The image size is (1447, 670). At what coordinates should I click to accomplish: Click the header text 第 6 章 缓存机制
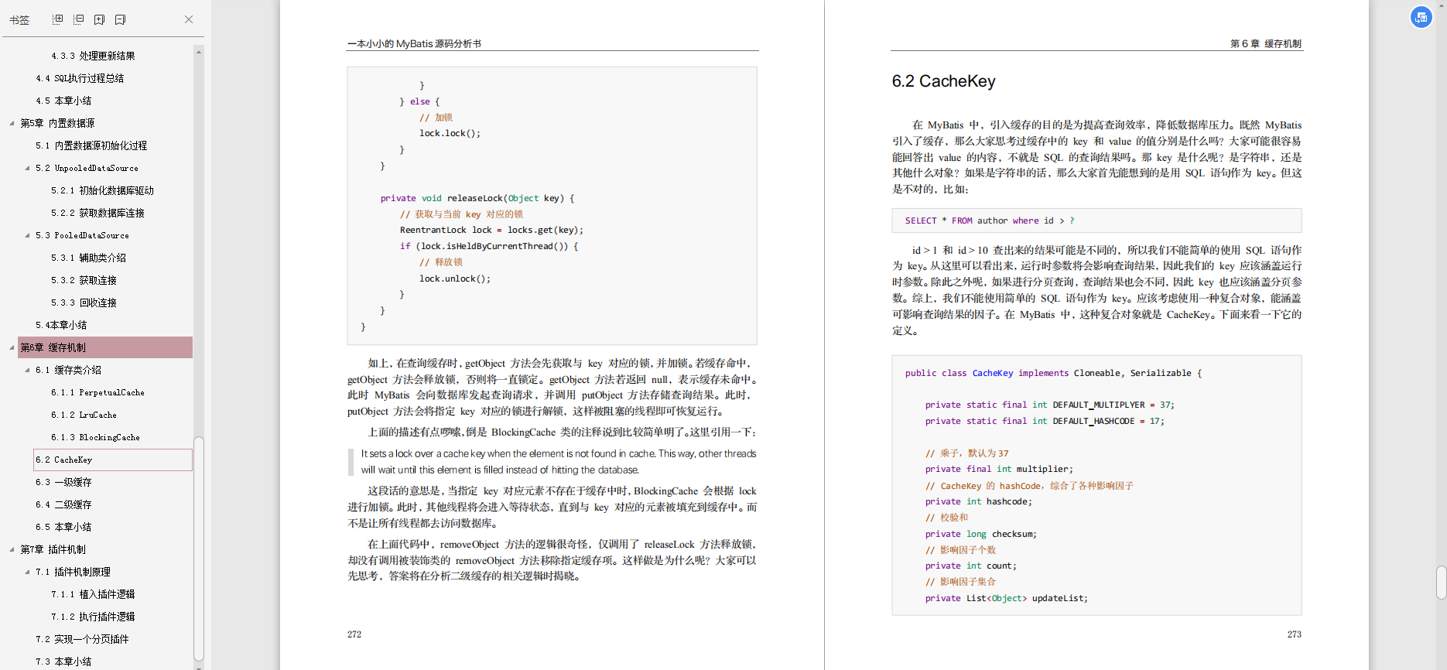1266,44
